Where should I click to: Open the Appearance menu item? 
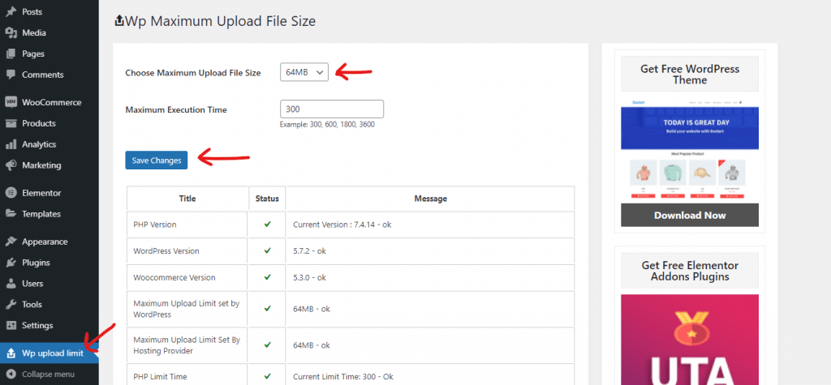coord(50,242)
